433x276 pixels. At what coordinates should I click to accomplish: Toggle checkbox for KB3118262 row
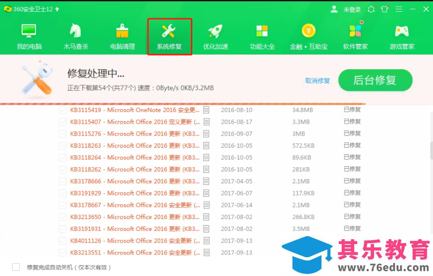point(63,169)
